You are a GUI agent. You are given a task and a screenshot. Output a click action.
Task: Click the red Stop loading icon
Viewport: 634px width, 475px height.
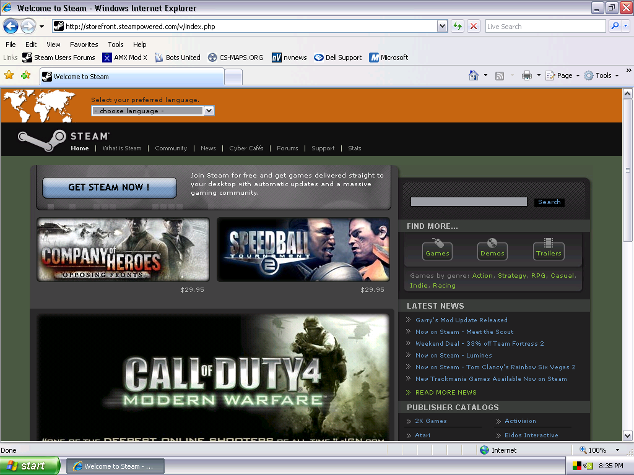click(x=474, y=26)
